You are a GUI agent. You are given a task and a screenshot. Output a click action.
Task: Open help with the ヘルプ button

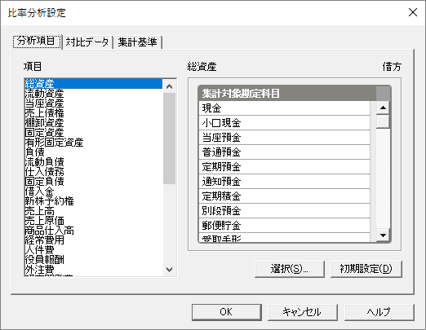(379, 312)
